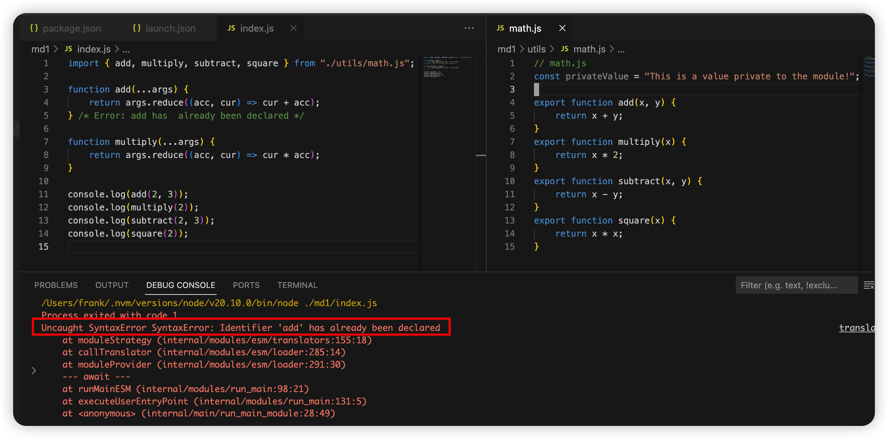Close the math.js editor tab
888x439 pixels.
tap(562, 28)
